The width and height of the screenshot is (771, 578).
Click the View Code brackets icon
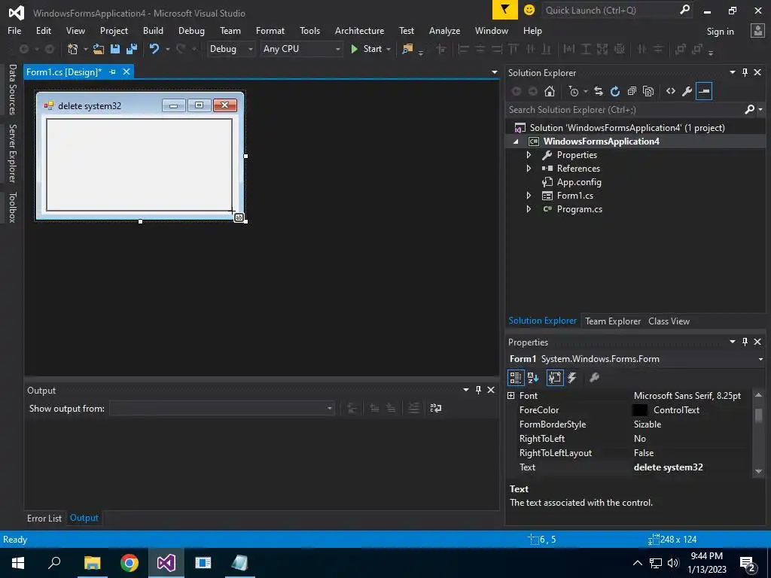point(671,91)
